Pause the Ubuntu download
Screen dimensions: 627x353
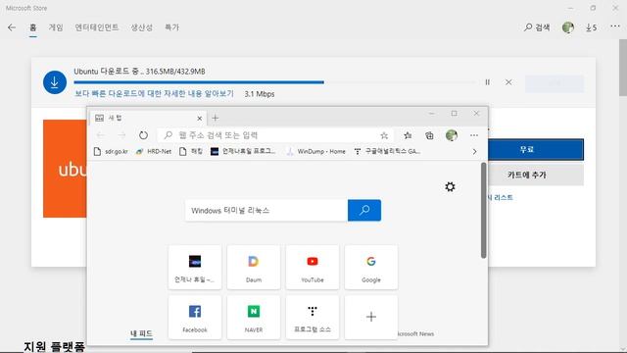coord(488,82)
